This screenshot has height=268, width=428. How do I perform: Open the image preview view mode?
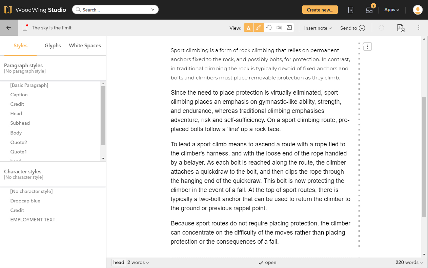pyautogui.click(x=289, y=28)
